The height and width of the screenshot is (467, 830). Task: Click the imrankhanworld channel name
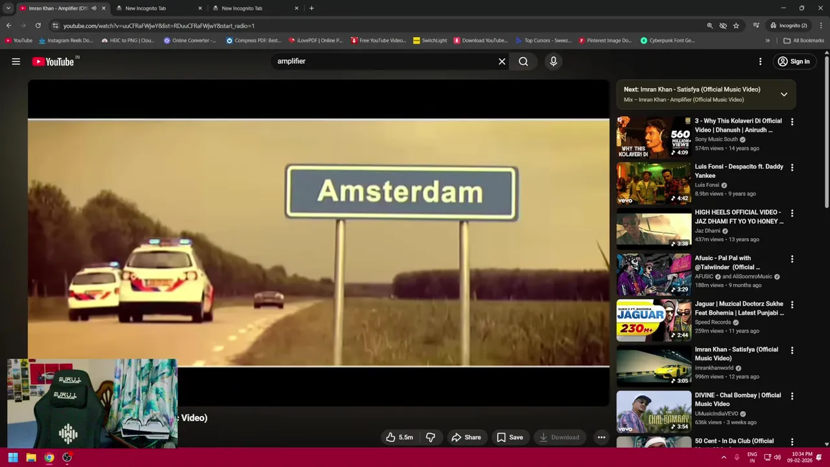coord(714,368)
